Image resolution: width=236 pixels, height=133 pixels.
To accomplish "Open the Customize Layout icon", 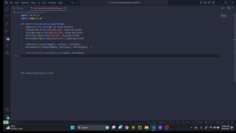I will coord(213,3).
